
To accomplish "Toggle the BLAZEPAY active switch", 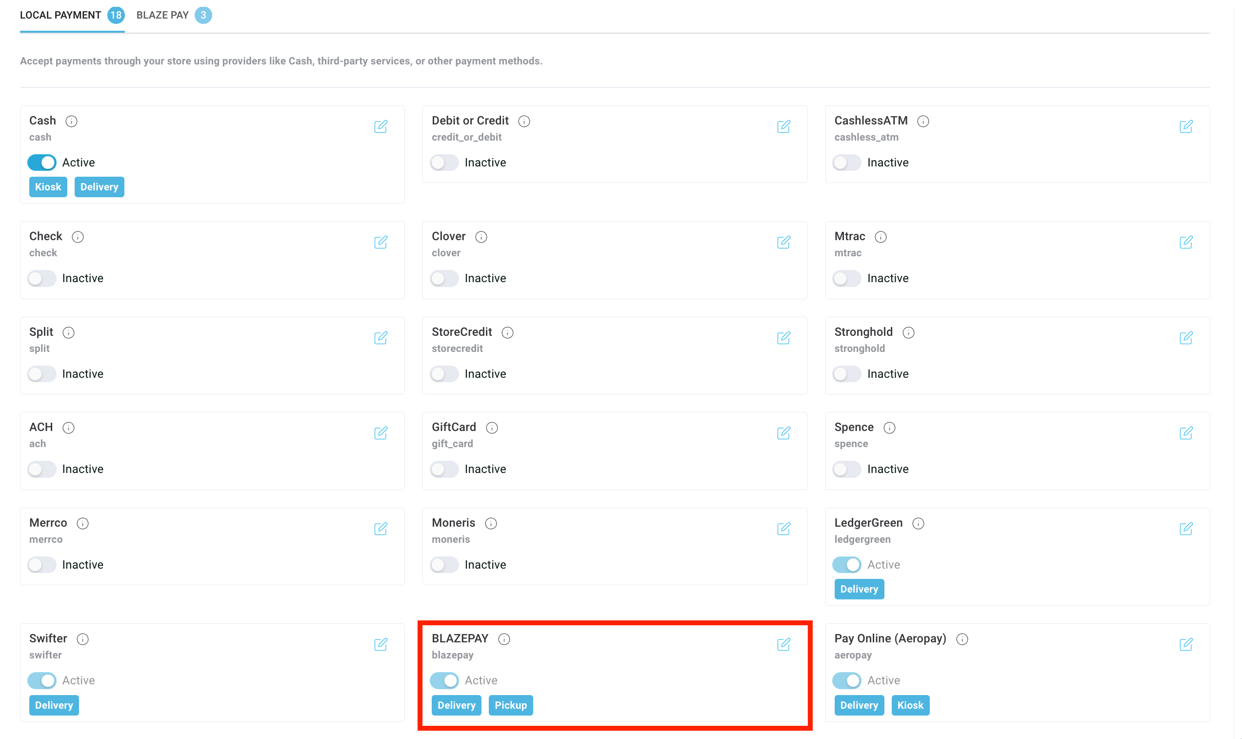I will (444, 680).
